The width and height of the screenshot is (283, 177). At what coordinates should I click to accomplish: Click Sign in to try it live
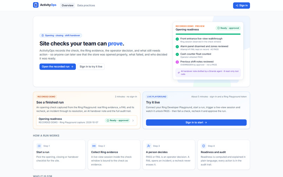pyautogui.click(x=91, y=67)
